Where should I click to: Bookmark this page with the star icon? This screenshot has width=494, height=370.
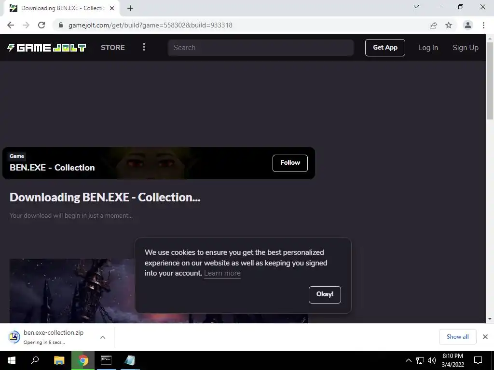449,25
